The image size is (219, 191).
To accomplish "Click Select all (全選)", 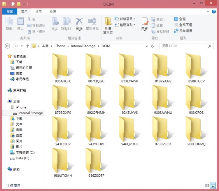I will point(180,19).
